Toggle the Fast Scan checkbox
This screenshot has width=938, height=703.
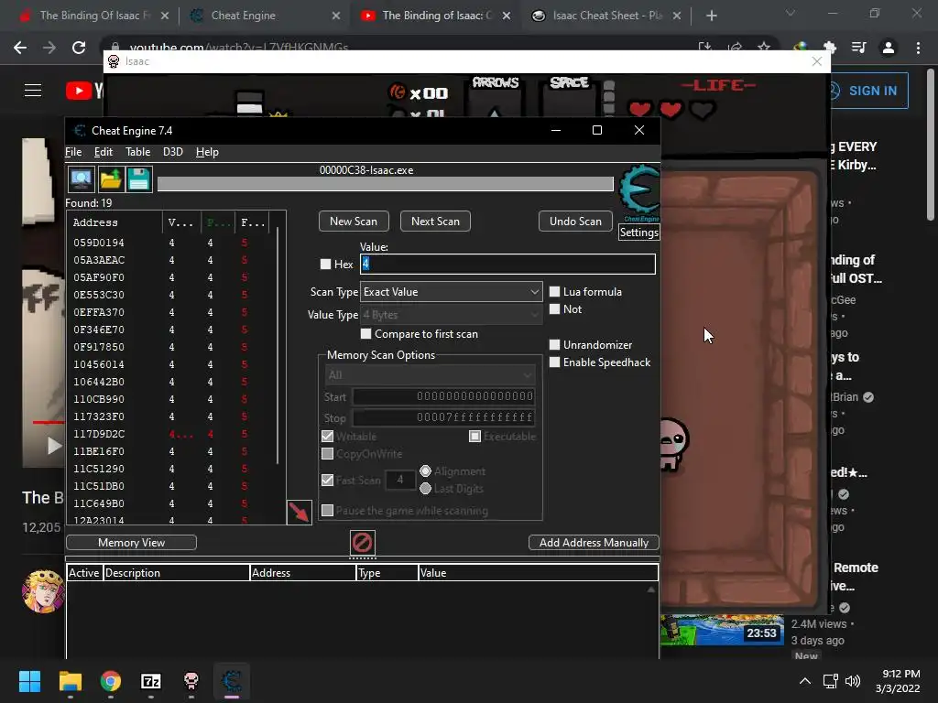(x=327, y=480)
